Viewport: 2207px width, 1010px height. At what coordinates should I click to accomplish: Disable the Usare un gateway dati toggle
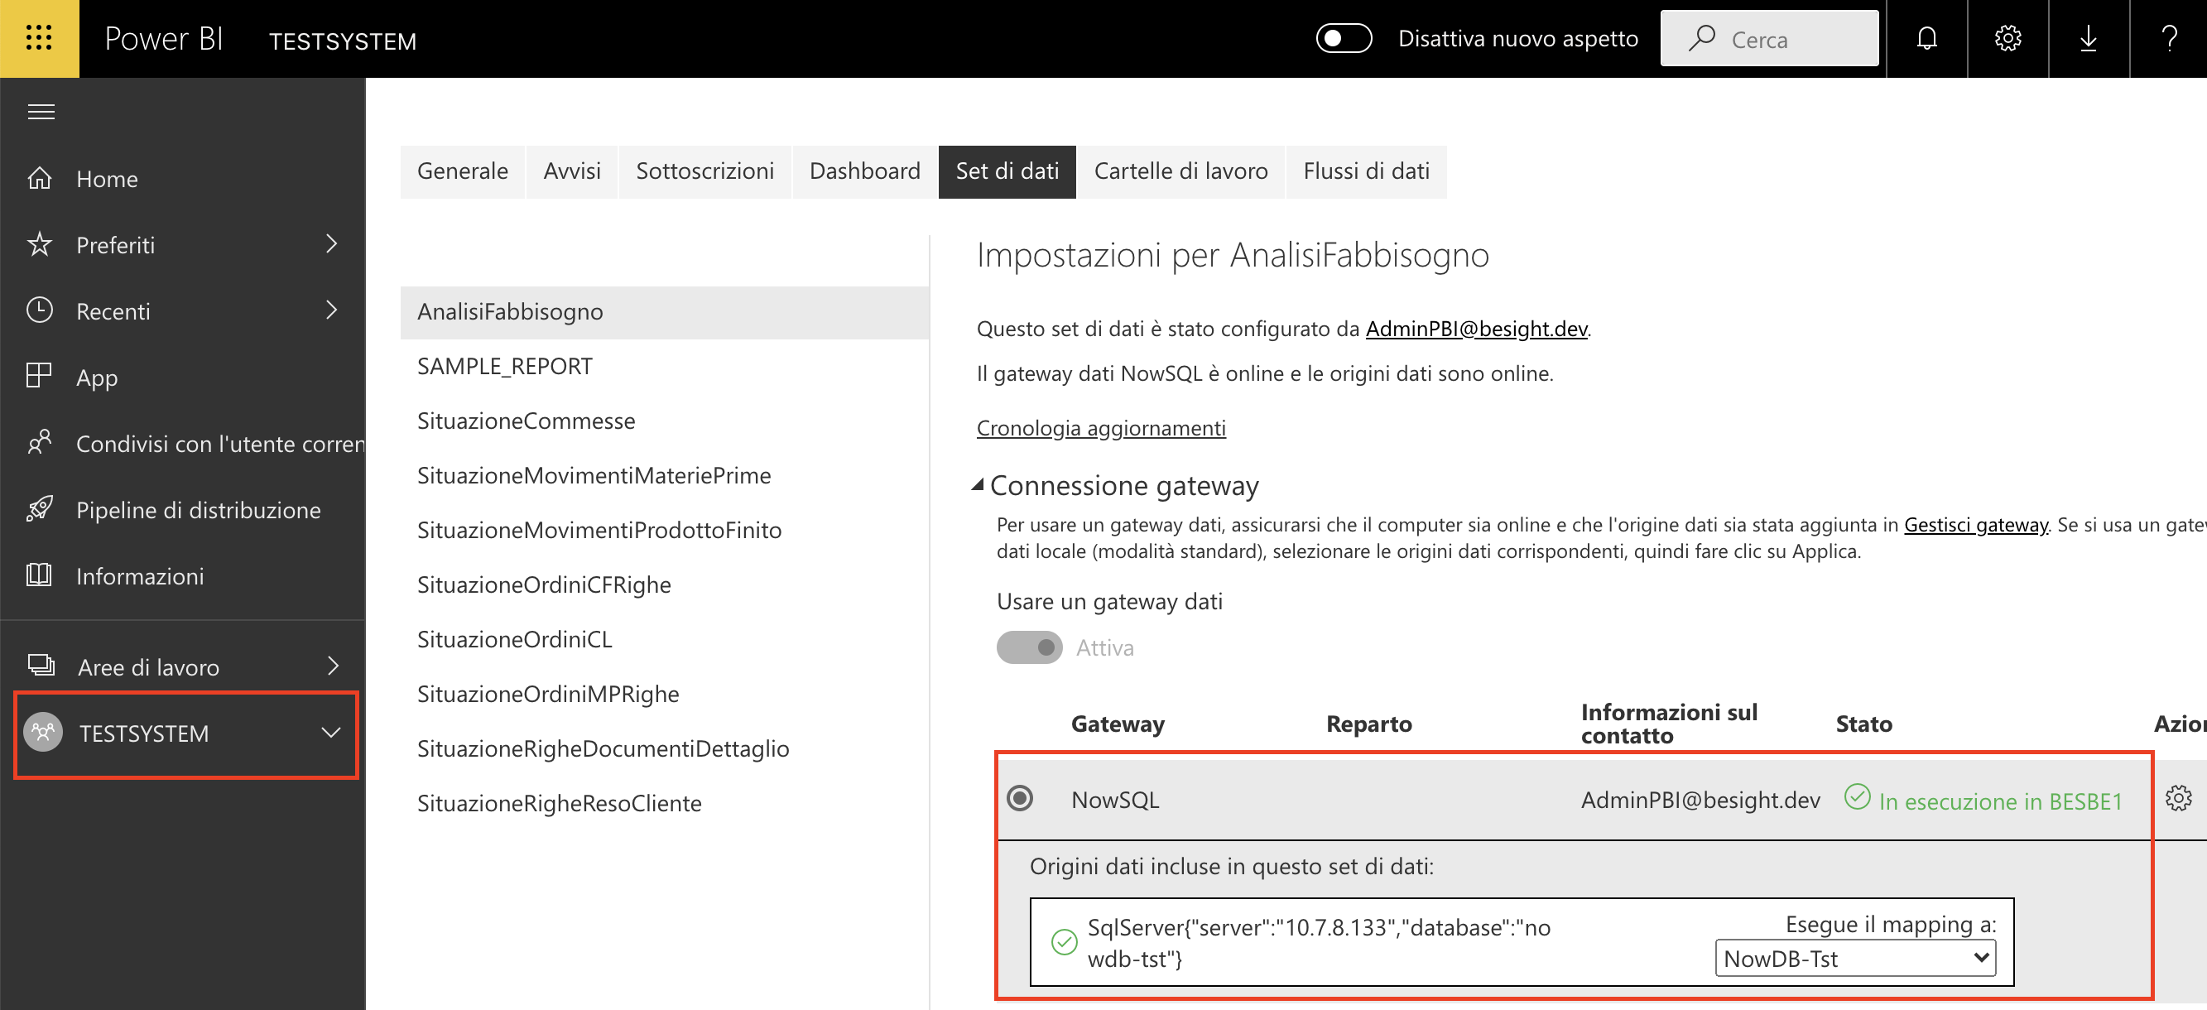(x=1029, y=647)
